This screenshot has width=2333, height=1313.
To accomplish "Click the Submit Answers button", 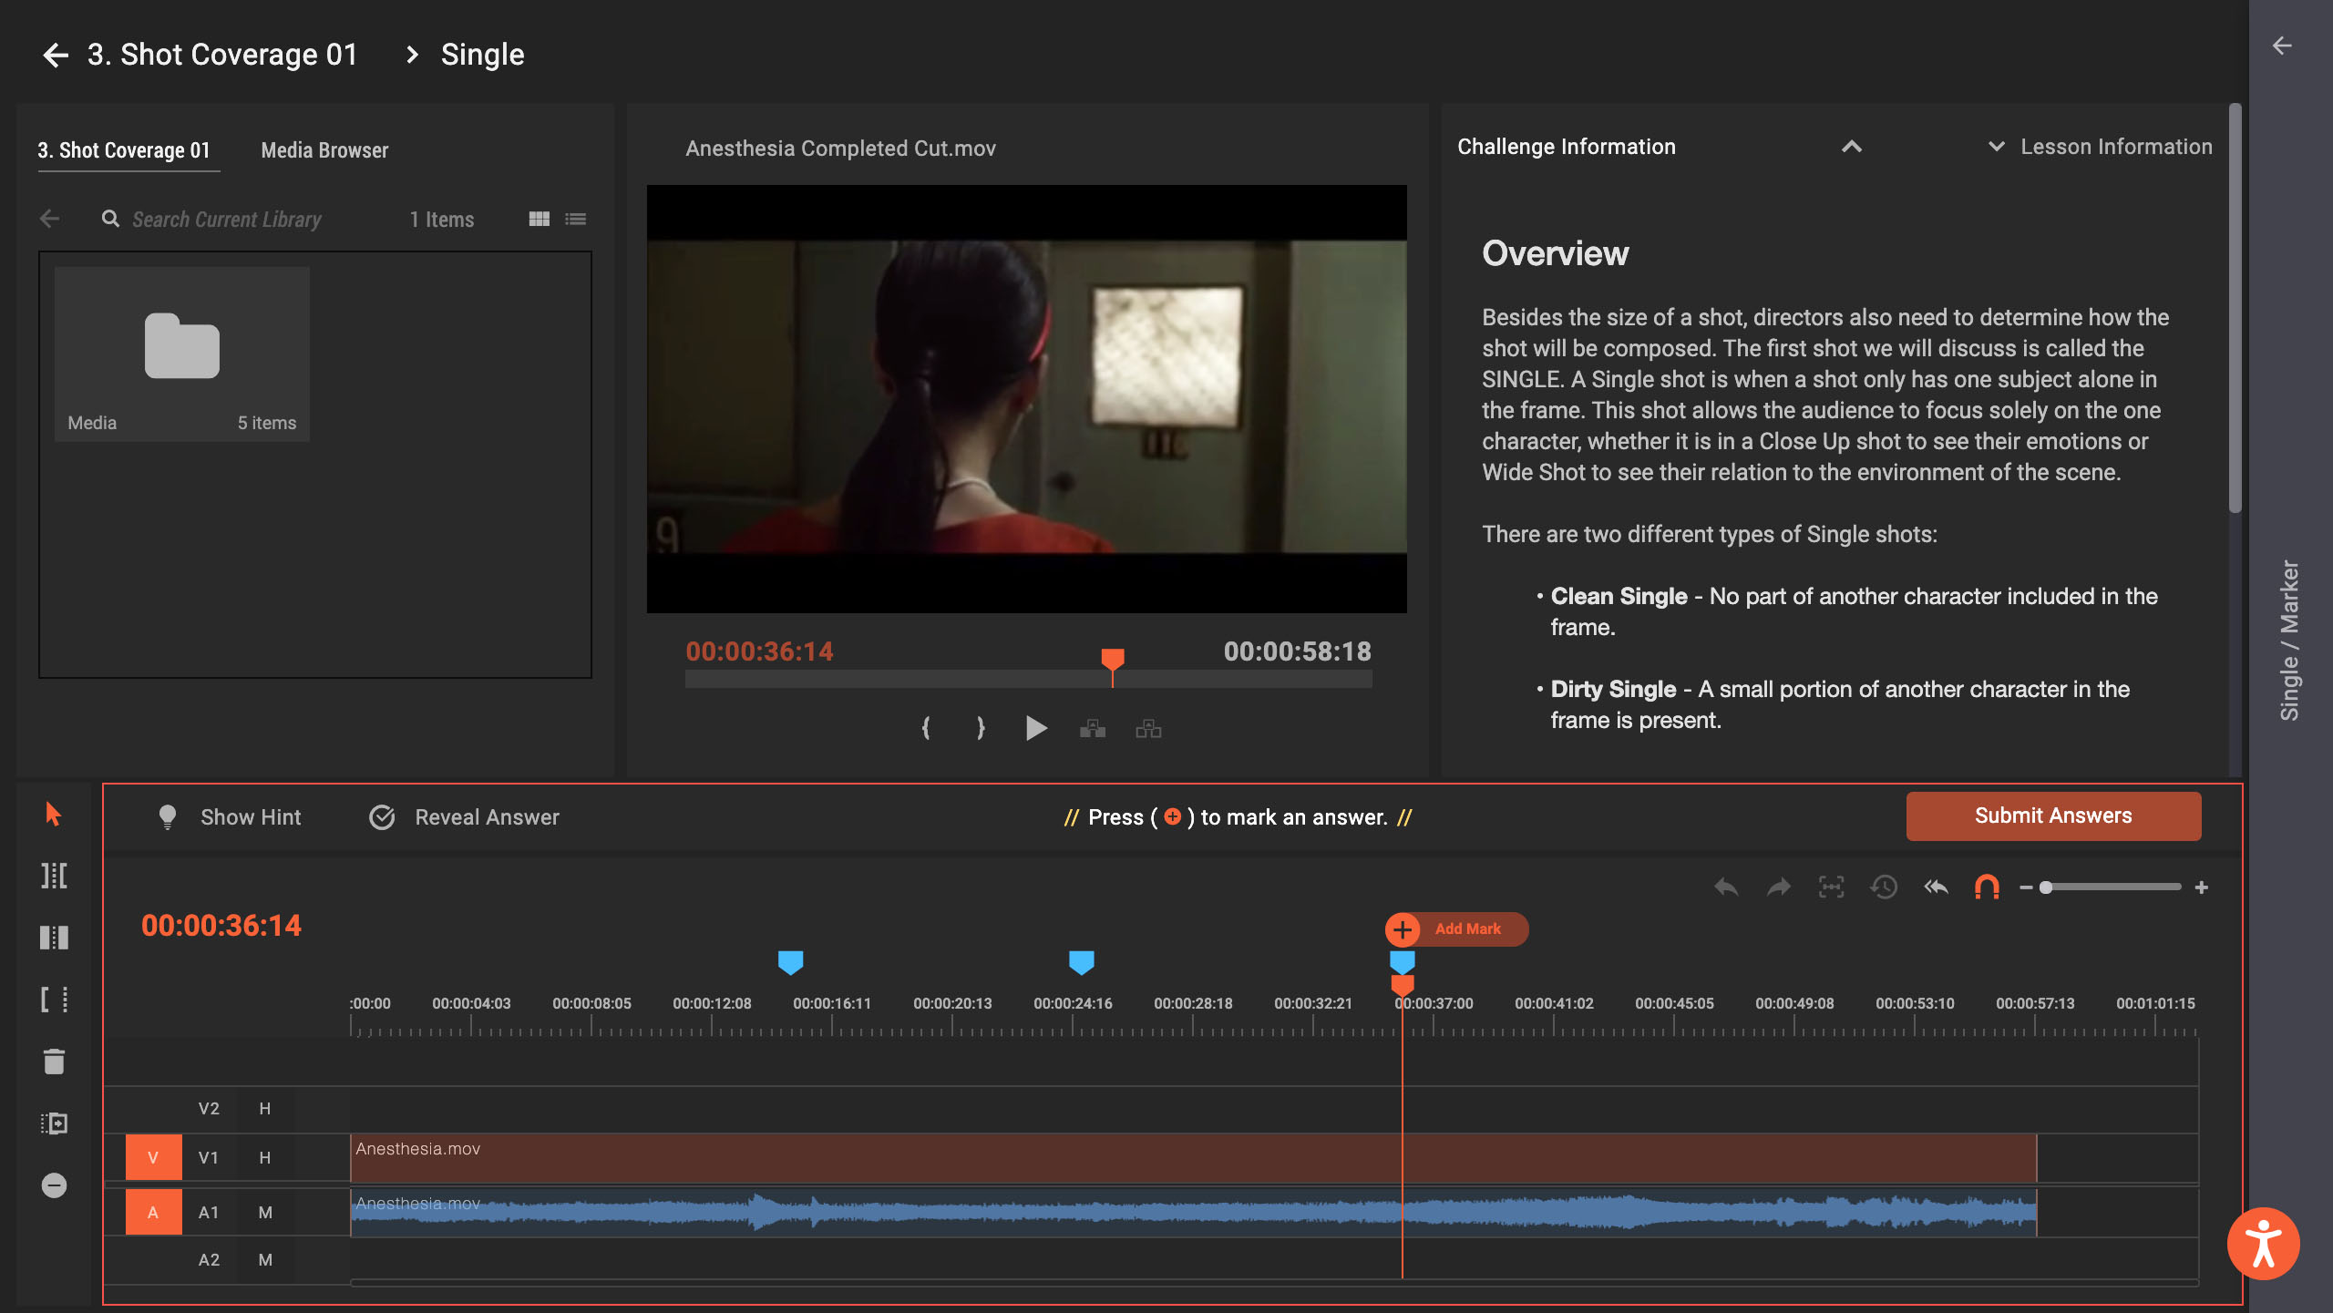I will point(2053,815).
